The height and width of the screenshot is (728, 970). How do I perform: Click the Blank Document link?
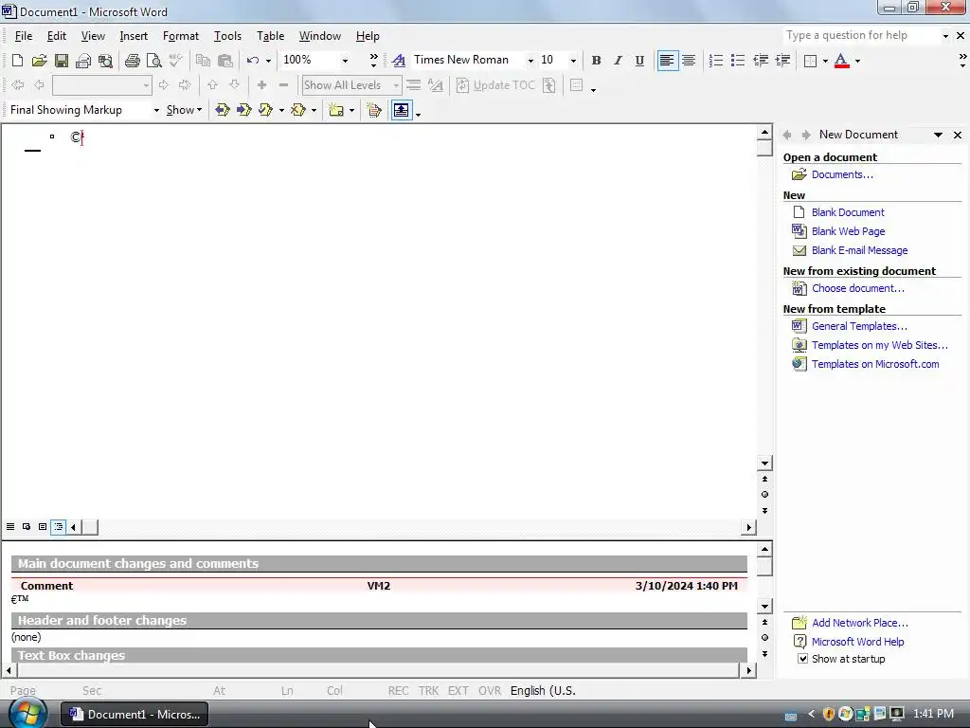pos(848,212)
